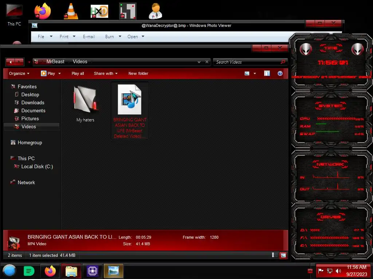
Task: Click the X button in address bar
Action: (x=207, y=62)
